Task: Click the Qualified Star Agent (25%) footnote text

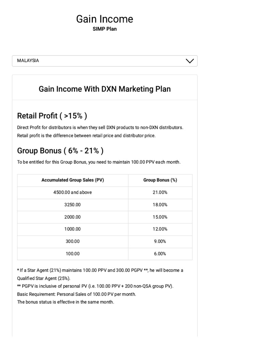Action: [44, 278]
